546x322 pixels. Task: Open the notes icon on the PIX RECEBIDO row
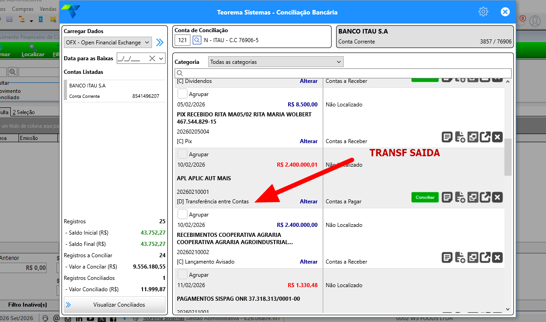[x=447, y=137]
